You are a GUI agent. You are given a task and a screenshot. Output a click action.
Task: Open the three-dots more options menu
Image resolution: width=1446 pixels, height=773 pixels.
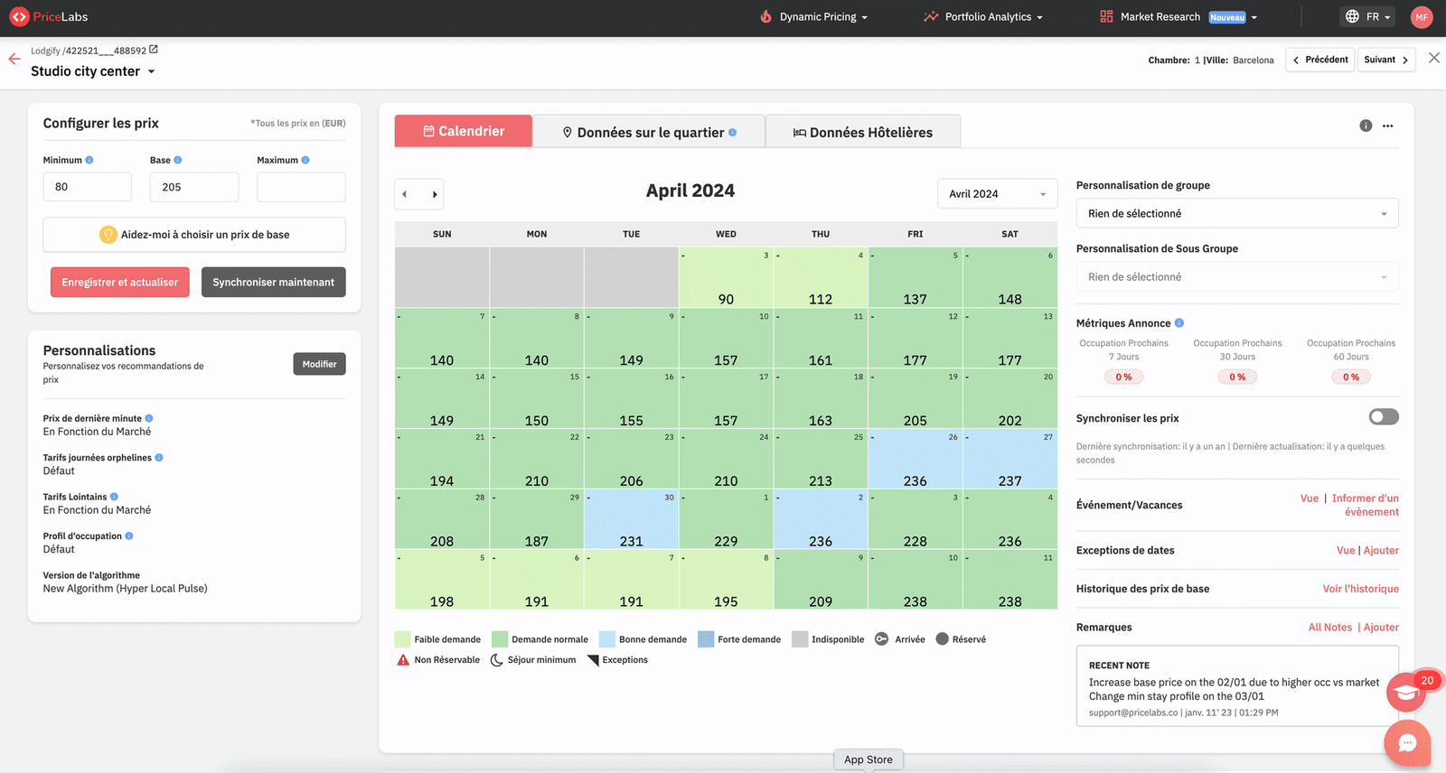coord(1388,126)
